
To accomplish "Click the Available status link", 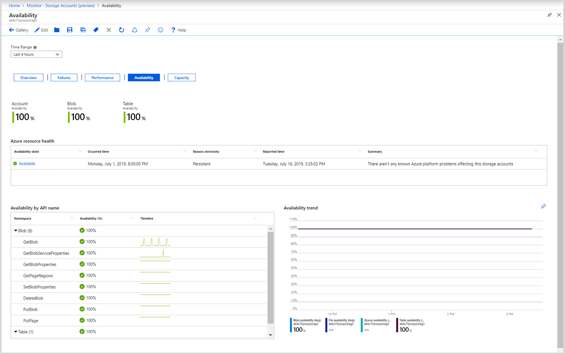I will [27, 164].
